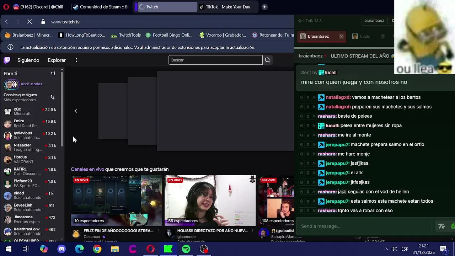Open Siguiendo page on Twitch
455x256 pixels.
pyautogui.click(x=28, y=60)
